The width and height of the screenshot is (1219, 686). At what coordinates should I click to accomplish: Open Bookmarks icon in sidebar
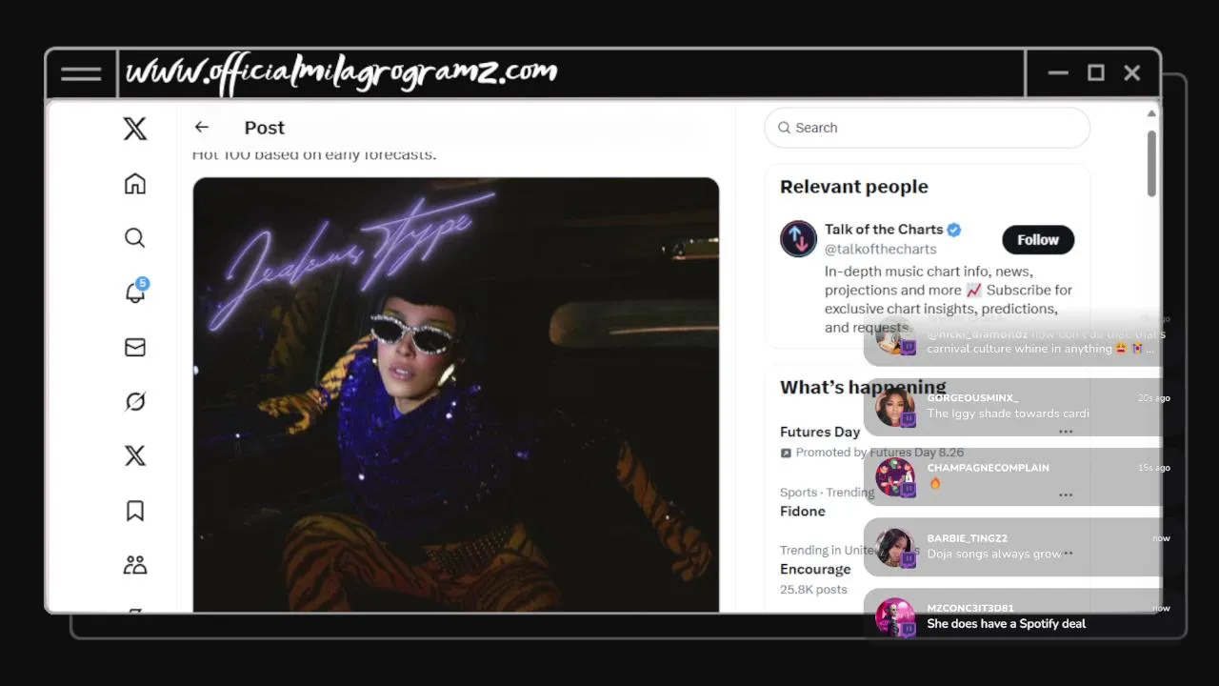(x=135, y=511)
